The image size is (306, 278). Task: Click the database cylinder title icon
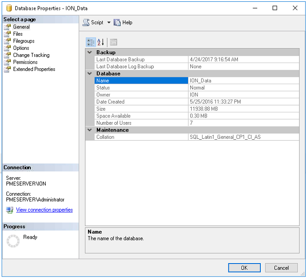[x=9, y=8]
